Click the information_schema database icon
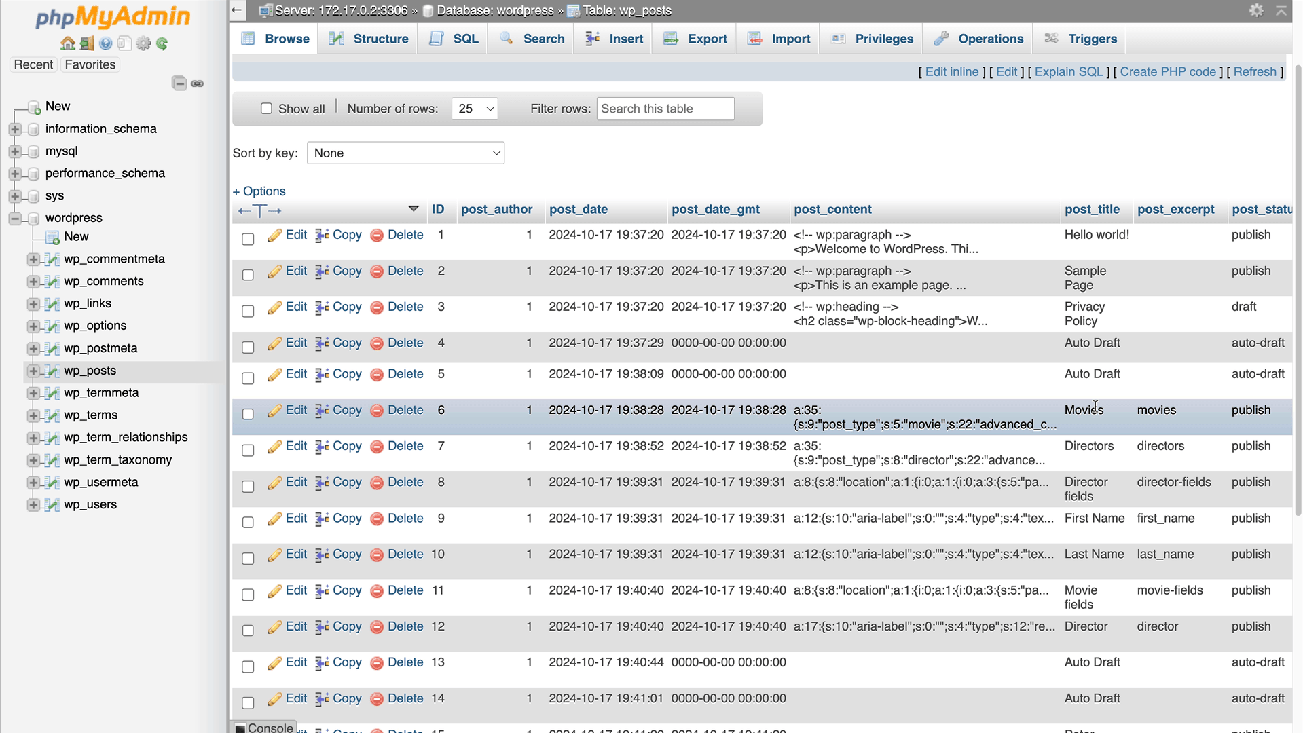The width and height of the screenshot is (1303, 733). [x=33, y=129]
